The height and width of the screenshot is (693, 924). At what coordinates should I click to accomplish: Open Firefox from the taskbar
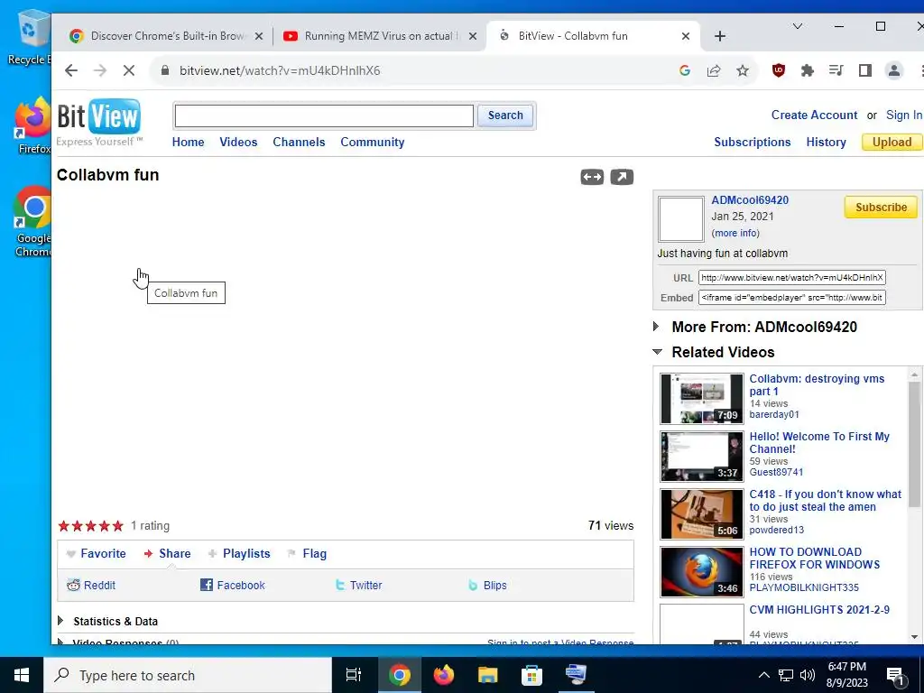444,675
